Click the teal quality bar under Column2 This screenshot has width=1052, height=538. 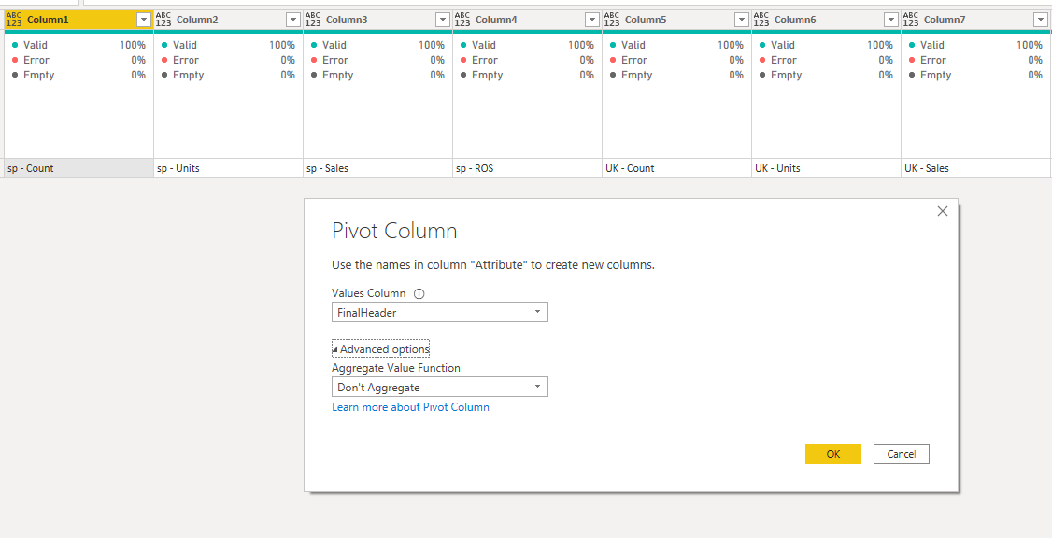point(229,32)
